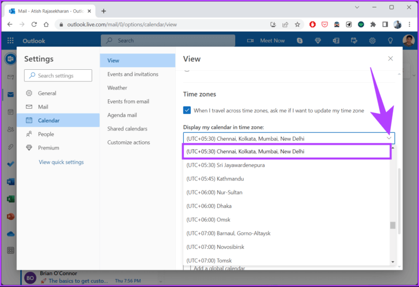Switch to the Weather section
Image resolution: width=419 pixels, height=287 pixels.
pos(137,88)
